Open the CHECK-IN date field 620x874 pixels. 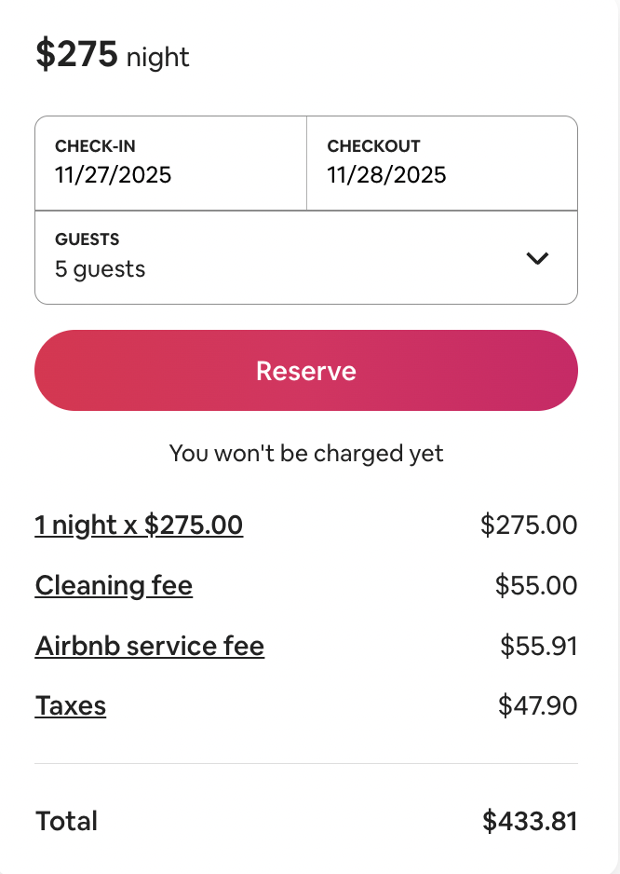click(170, 162)
